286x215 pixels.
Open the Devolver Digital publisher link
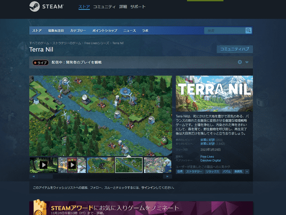pyautogui.click(x=210, y=161)
